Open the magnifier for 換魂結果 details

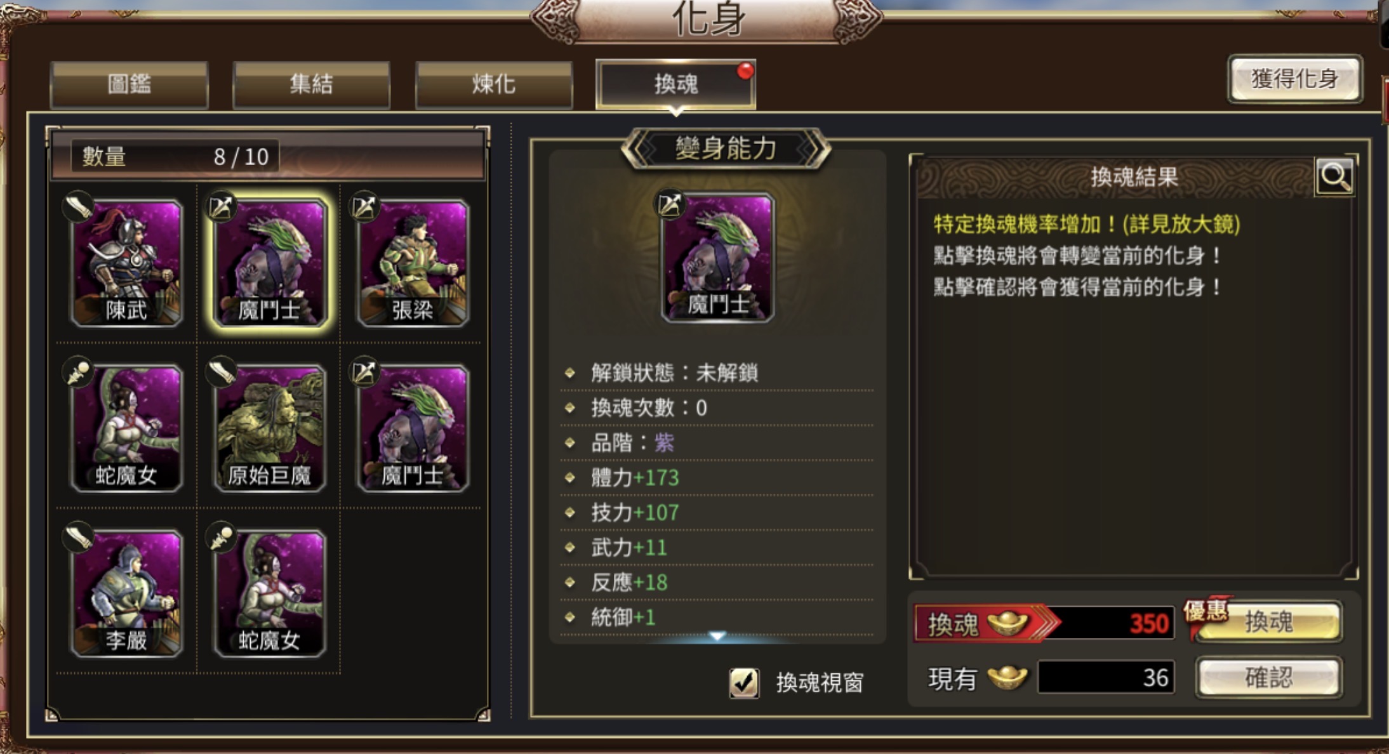pos(1334,176)
